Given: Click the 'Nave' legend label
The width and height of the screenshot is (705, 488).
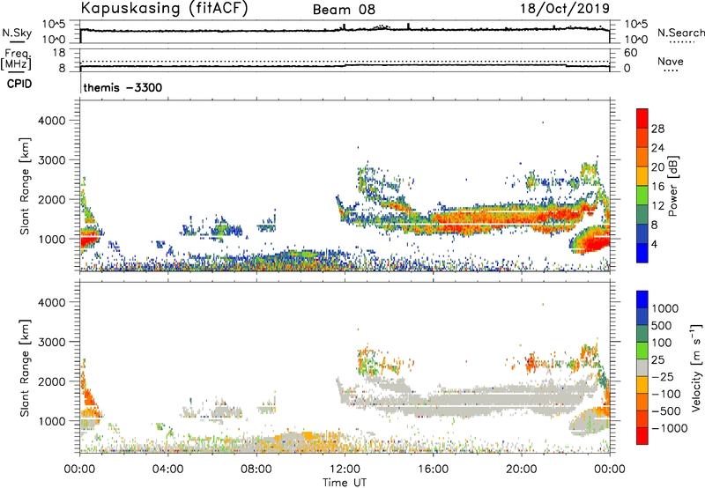Looking at the screenshot, I should point(671,62).
